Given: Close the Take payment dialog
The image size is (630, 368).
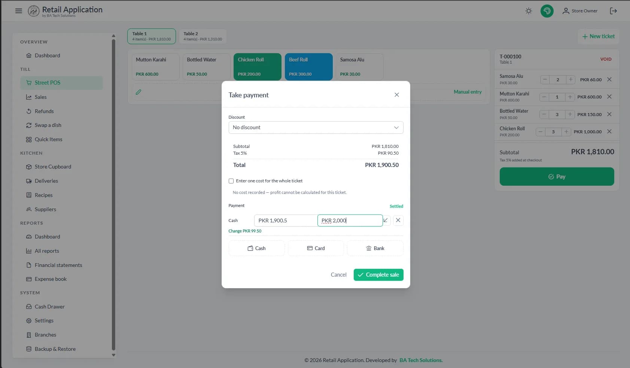Looking at the screenshot, I should [x=397, y=95].
